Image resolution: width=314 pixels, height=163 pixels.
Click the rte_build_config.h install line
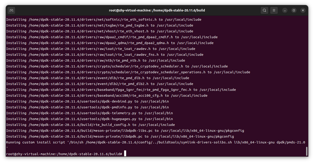90,125
